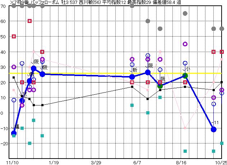
Task: Select the pink point at value -10
Action: [185, 128]
